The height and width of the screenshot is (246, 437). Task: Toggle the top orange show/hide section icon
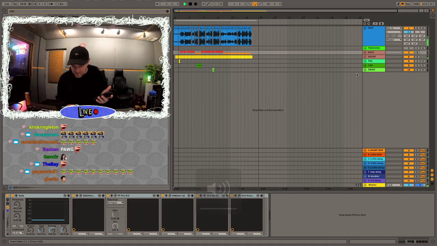pos(432,170)
